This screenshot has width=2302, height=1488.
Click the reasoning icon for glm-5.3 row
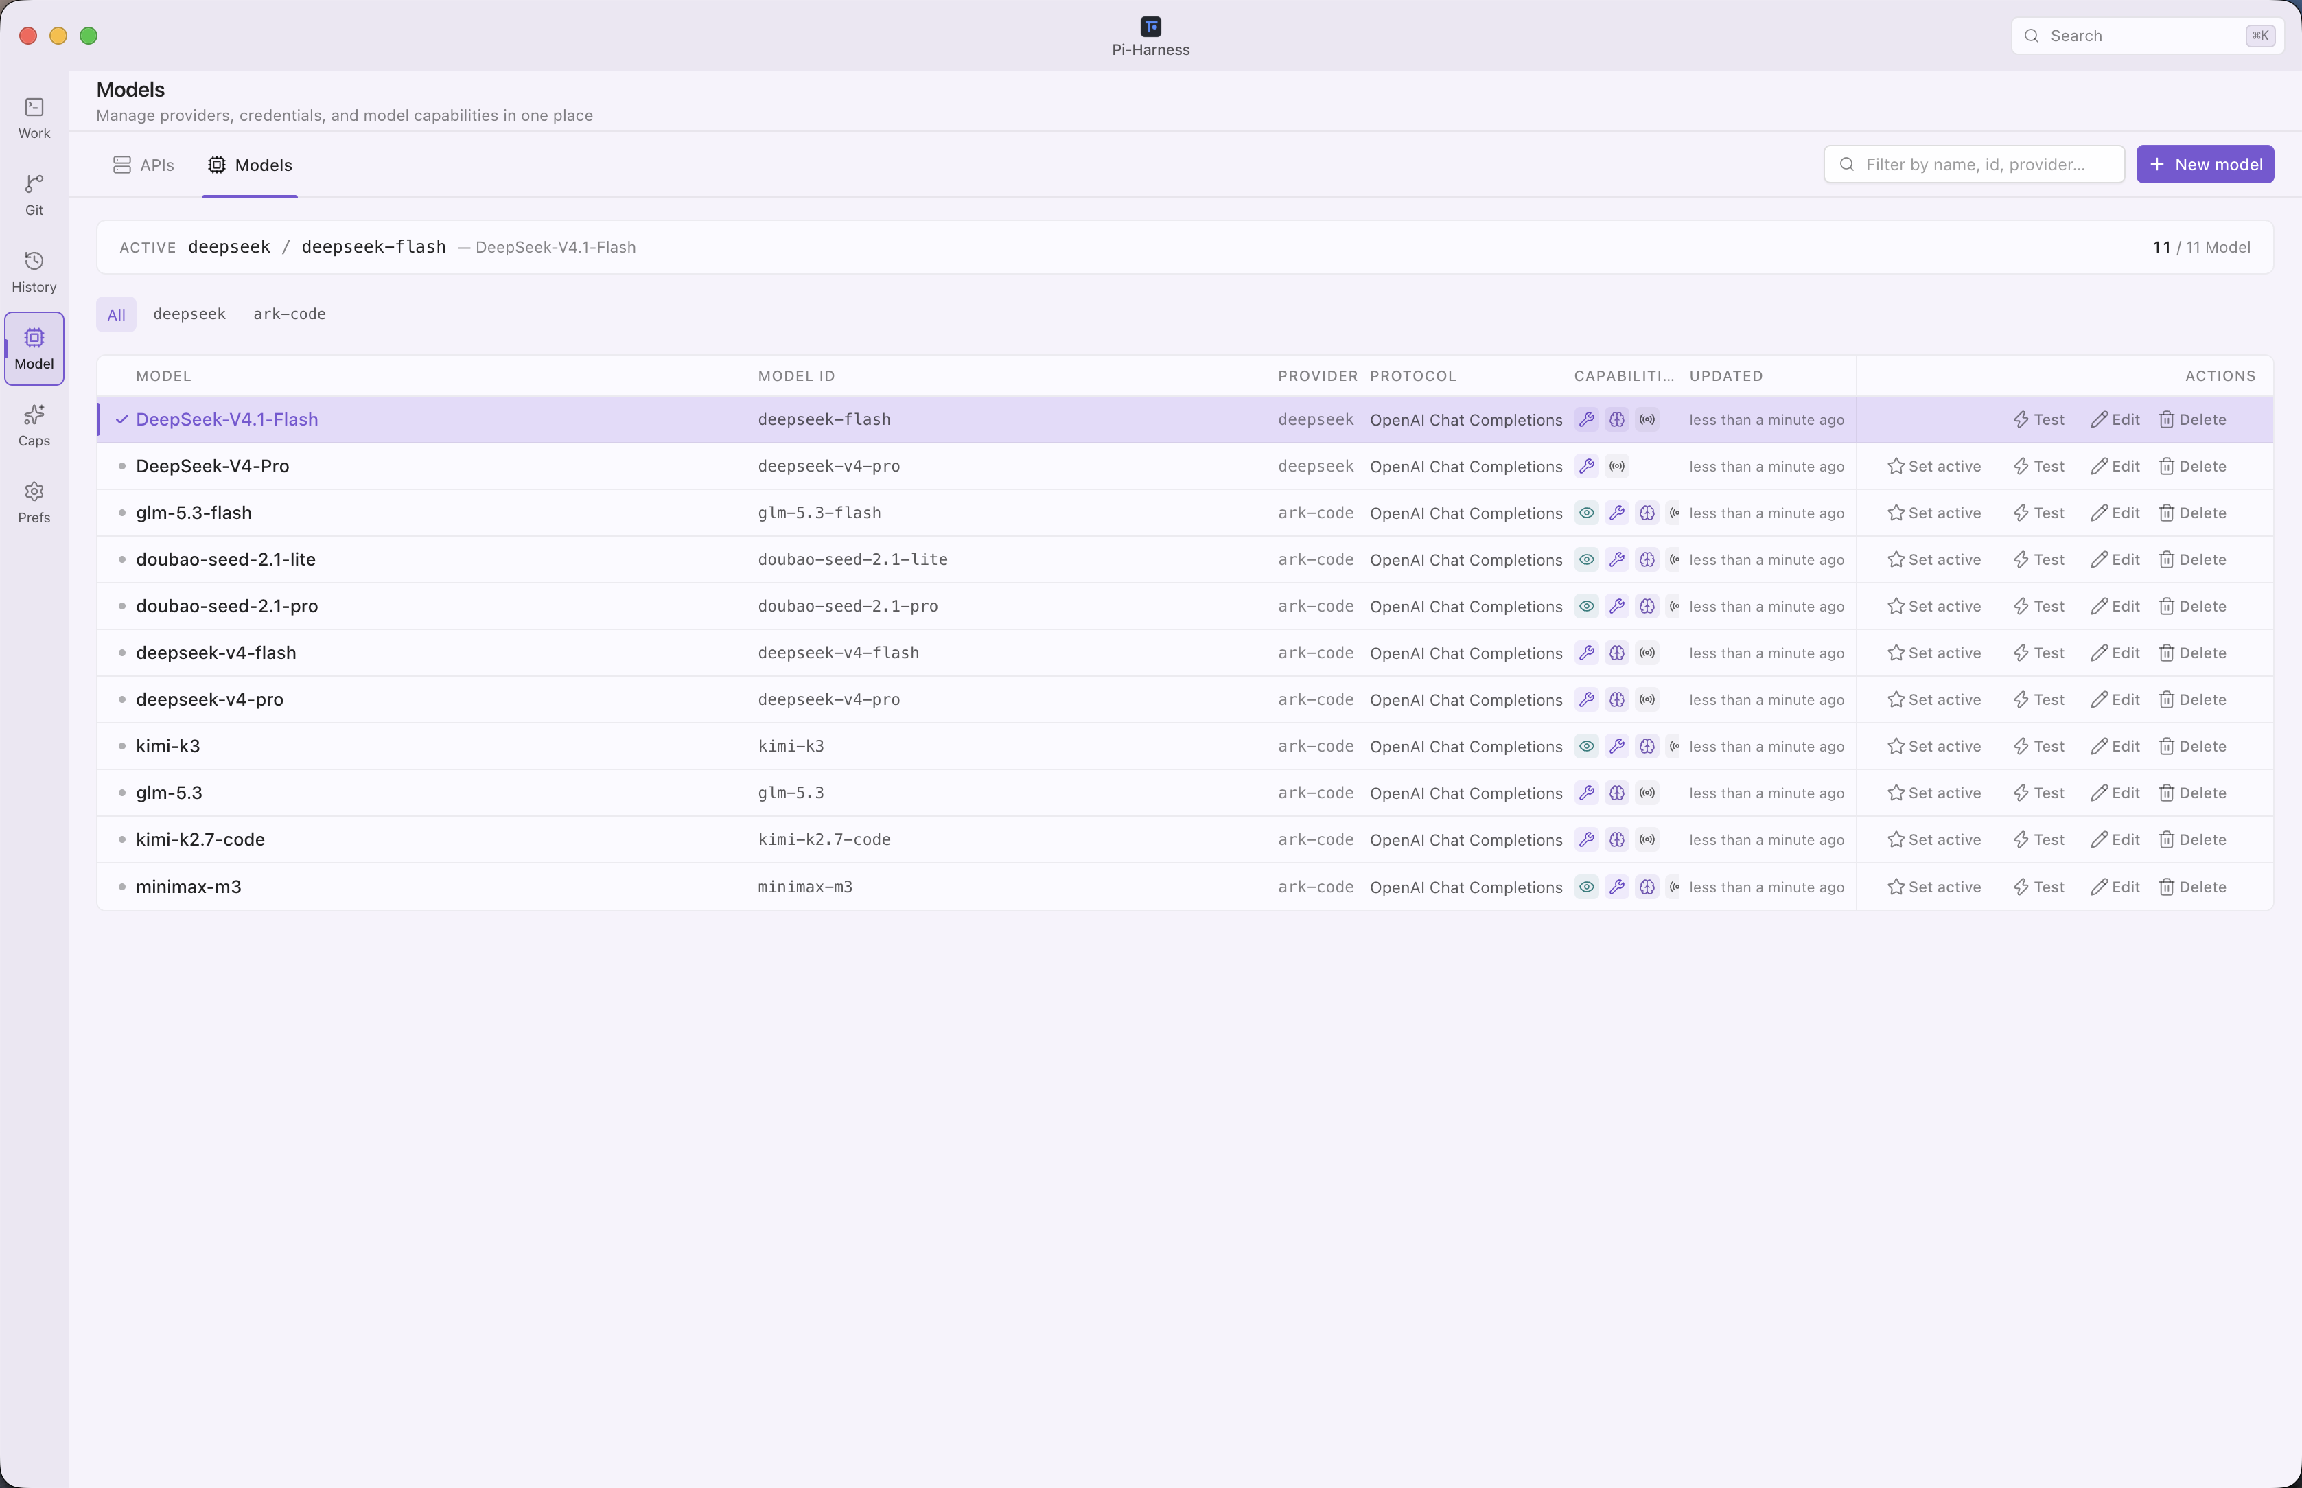[1617, 793]
